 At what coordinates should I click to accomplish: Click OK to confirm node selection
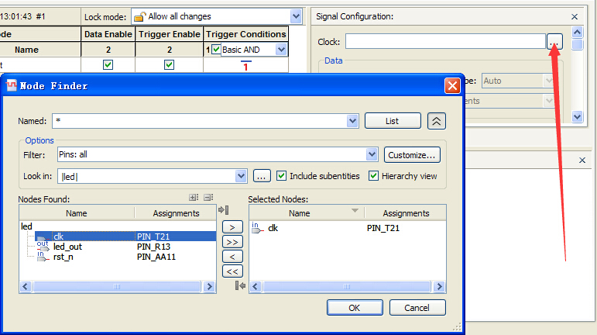click(x=354, y=308)
